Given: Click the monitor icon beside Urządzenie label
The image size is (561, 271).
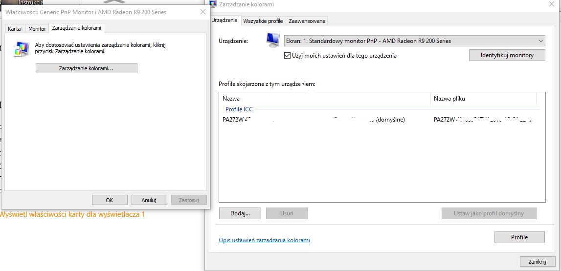Looking at the screenshot, I should coord(273,41).
